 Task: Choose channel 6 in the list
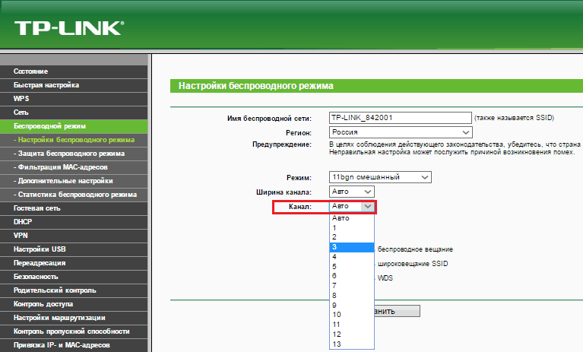tap(352, 276)
